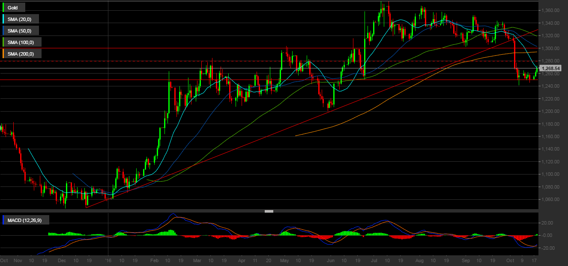Click the Sep label on time axis
The height and width of the screenshot is (266, 568).
pos(466,260)
